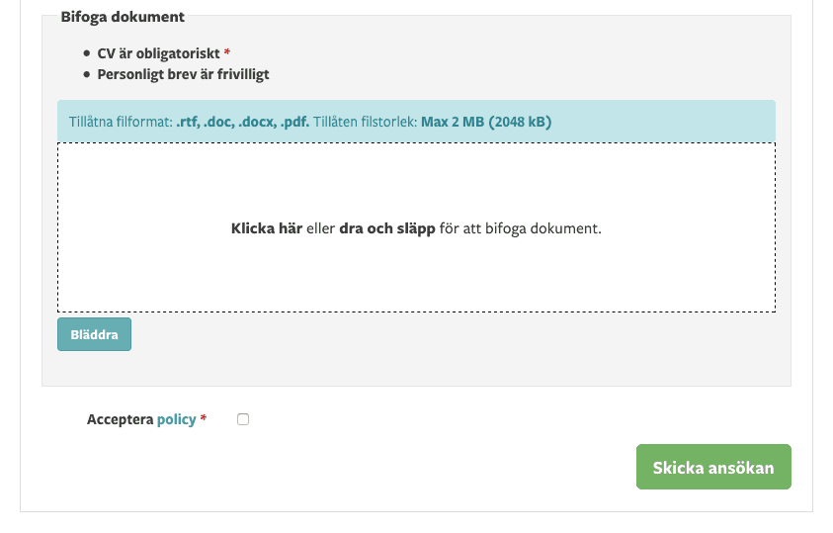Submit with the Skicka ansökan button

(x=713, y=467)
